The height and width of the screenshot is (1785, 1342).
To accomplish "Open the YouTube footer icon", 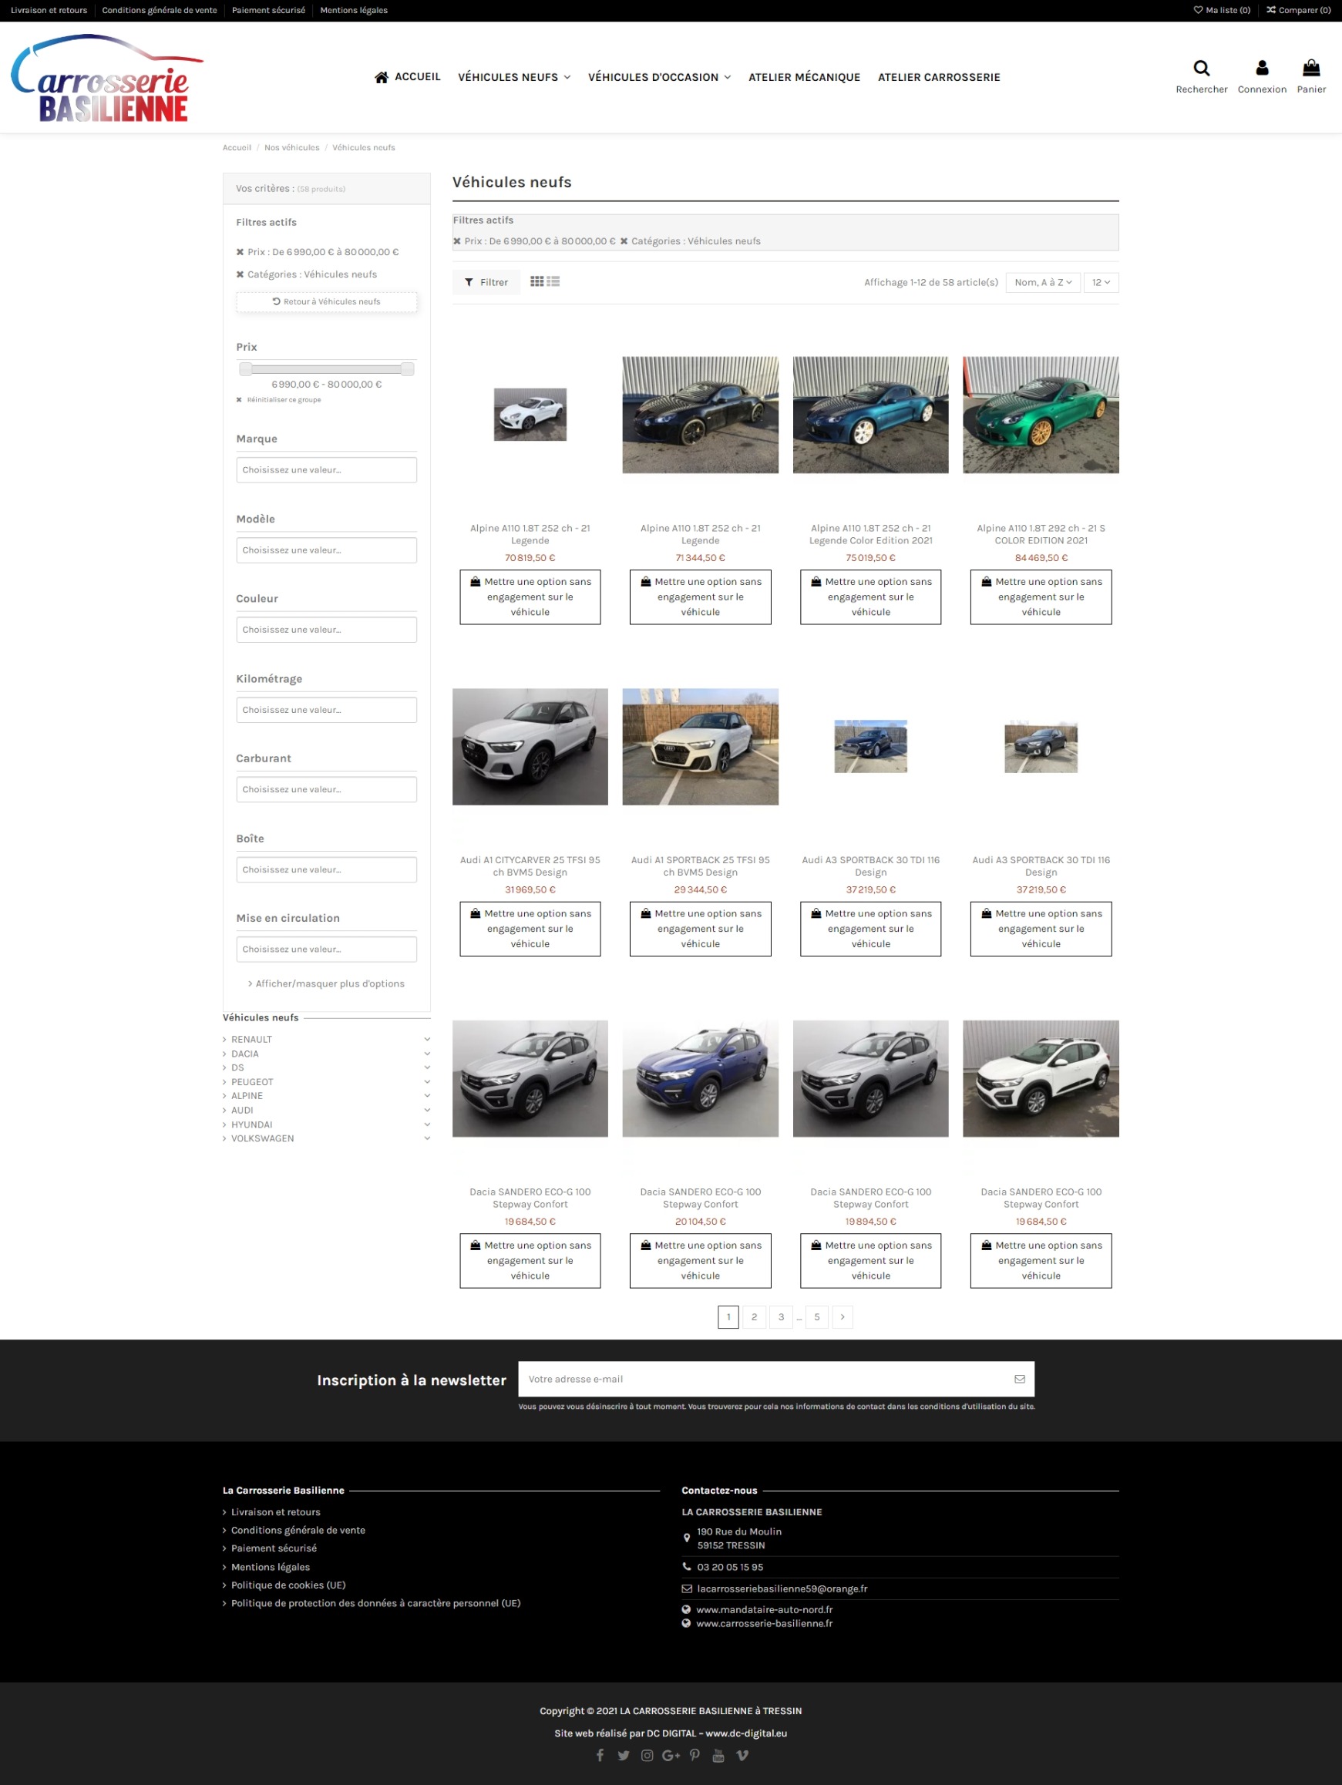I will tap(718, 1755).
